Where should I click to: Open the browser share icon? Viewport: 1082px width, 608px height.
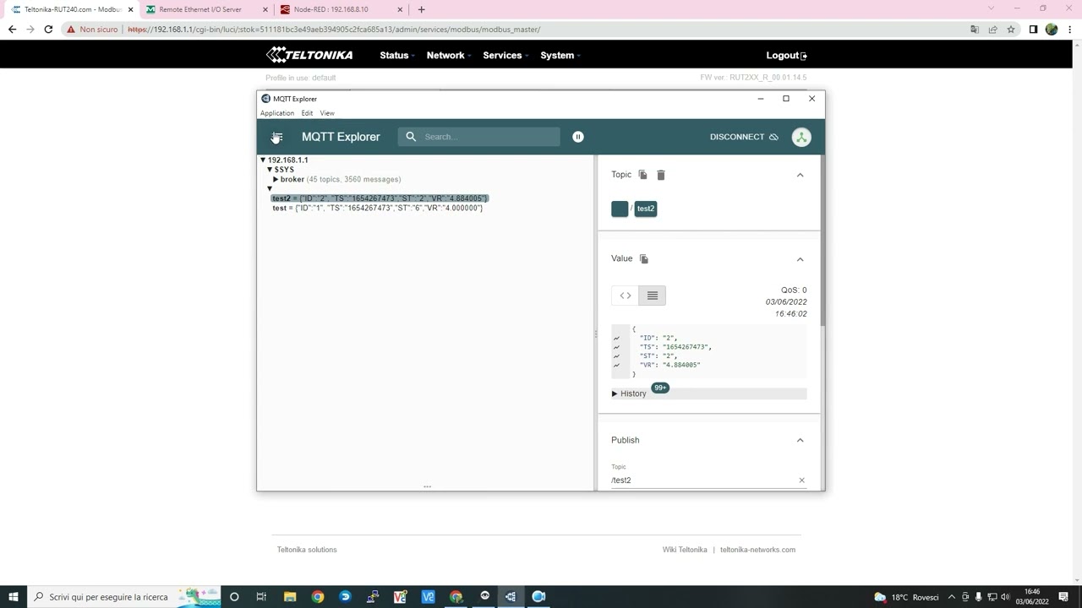coord(992,30)
